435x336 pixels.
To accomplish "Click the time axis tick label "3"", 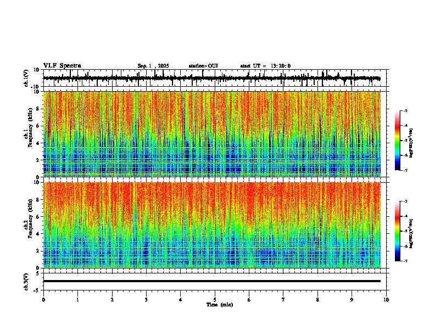I will coord(146,300).
